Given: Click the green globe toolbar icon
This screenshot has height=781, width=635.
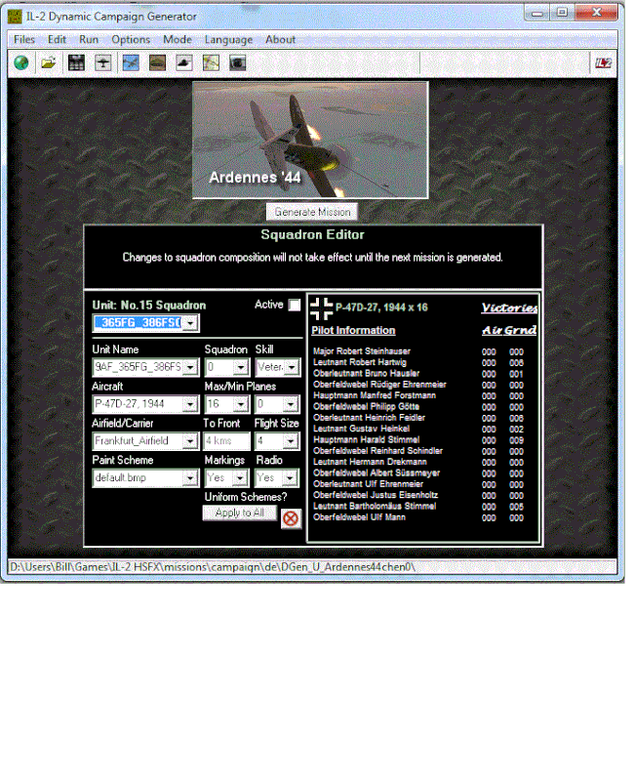Looking at the screenshot, I should click(21, 63).
